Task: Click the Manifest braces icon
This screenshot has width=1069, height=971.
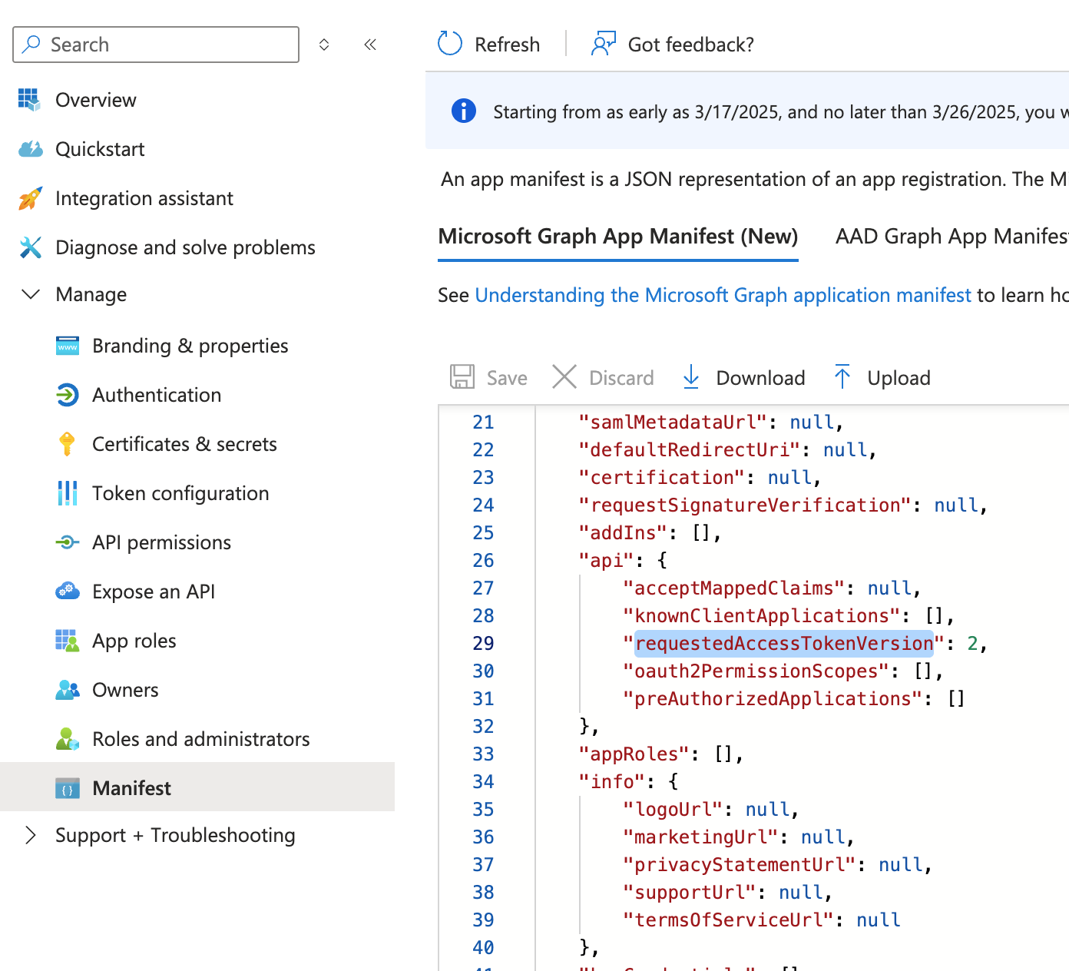Action: point(68,788)
